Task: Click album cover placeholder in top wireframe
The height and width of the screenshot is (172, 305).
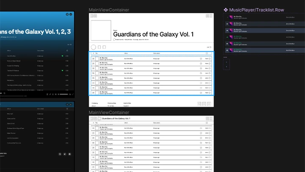Action: pyautogui.click(x=101, y=31)
